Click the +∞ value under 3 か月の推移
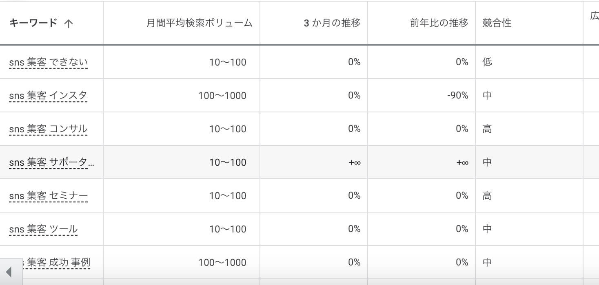 pyautogui.click(x=355, y=162)
